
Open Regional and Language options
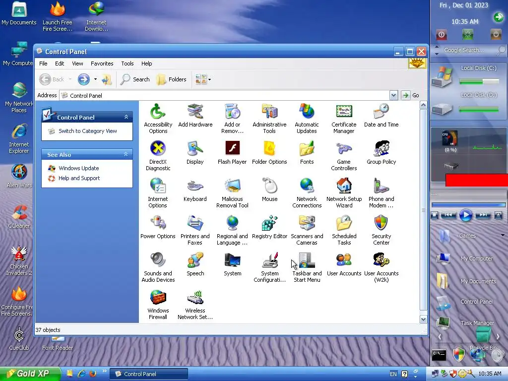click(232, 230)
